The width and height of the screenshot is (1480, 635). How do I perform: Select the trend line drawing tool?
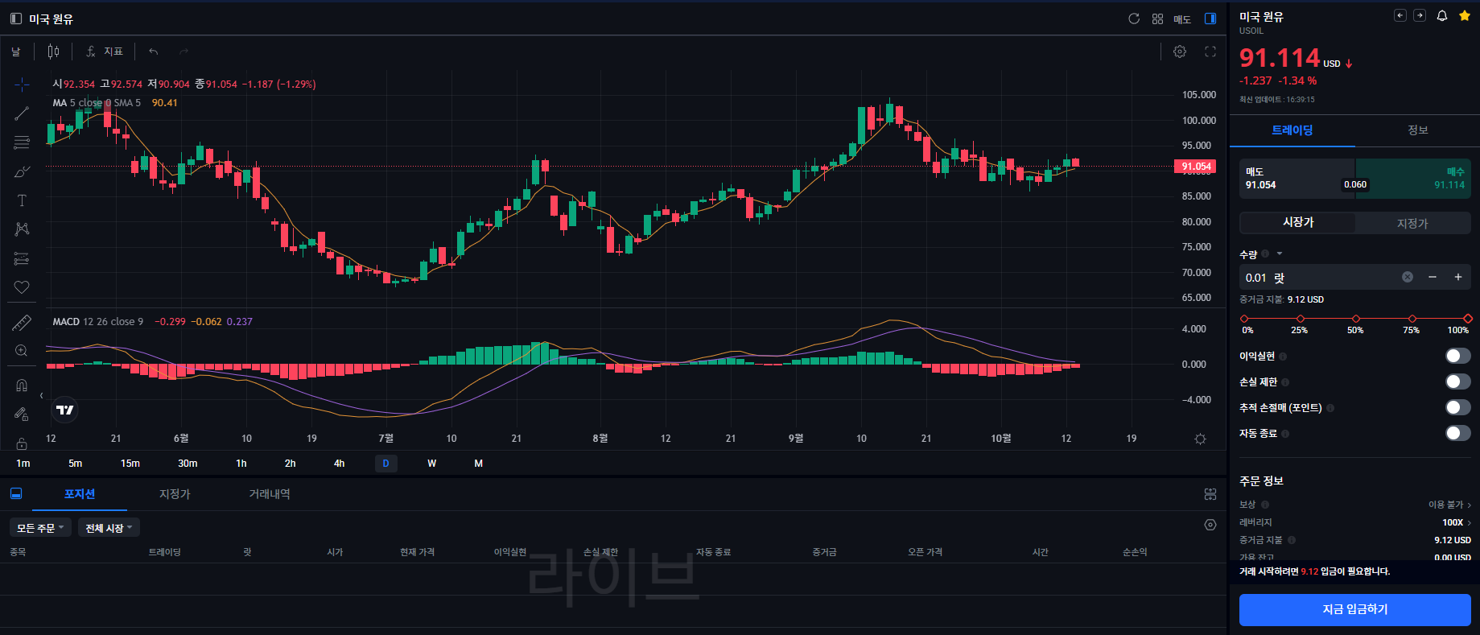(x=22, y=113)
